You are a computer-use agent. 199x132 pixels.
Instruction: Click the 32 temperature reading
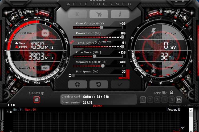coord(164,56)
